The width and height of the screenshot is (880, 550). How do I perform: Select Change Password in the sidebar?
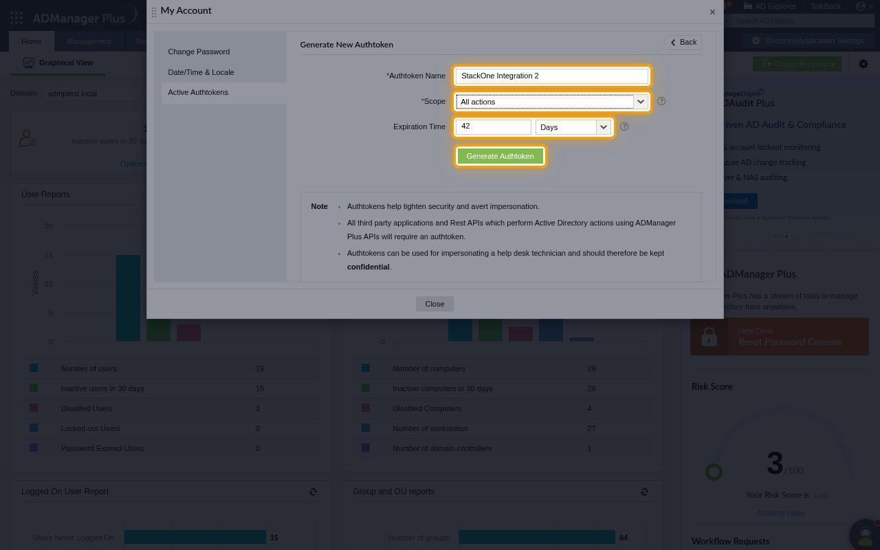[199, 52]
